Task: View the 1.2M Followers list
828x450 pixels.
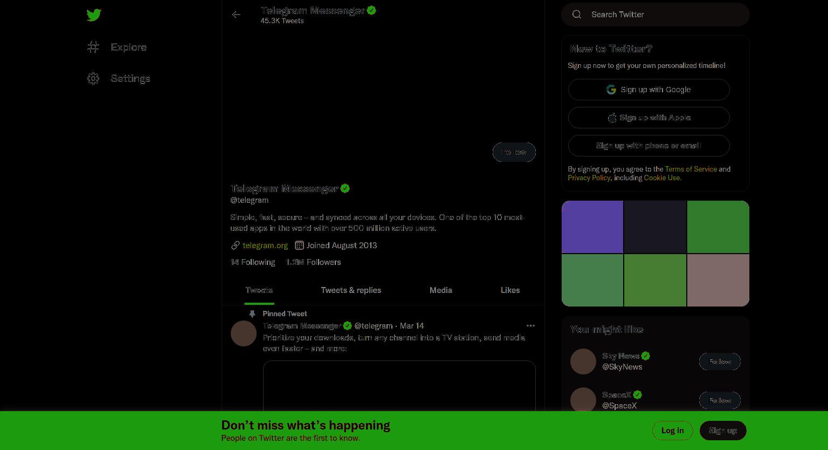Action: click(x=313, y=262)
